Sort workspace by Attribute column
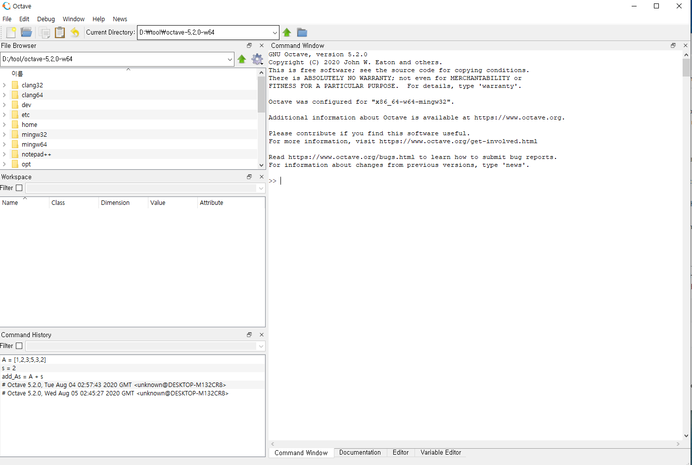Screen dimensions: 692x465 [x=231, y=203]
